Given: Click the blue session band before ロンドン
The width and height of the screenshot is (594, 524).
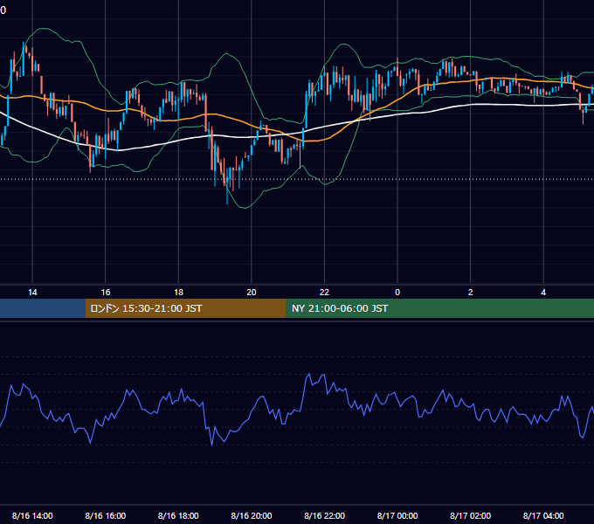Looking at the screenshot, I should click(x=43, y=308).
